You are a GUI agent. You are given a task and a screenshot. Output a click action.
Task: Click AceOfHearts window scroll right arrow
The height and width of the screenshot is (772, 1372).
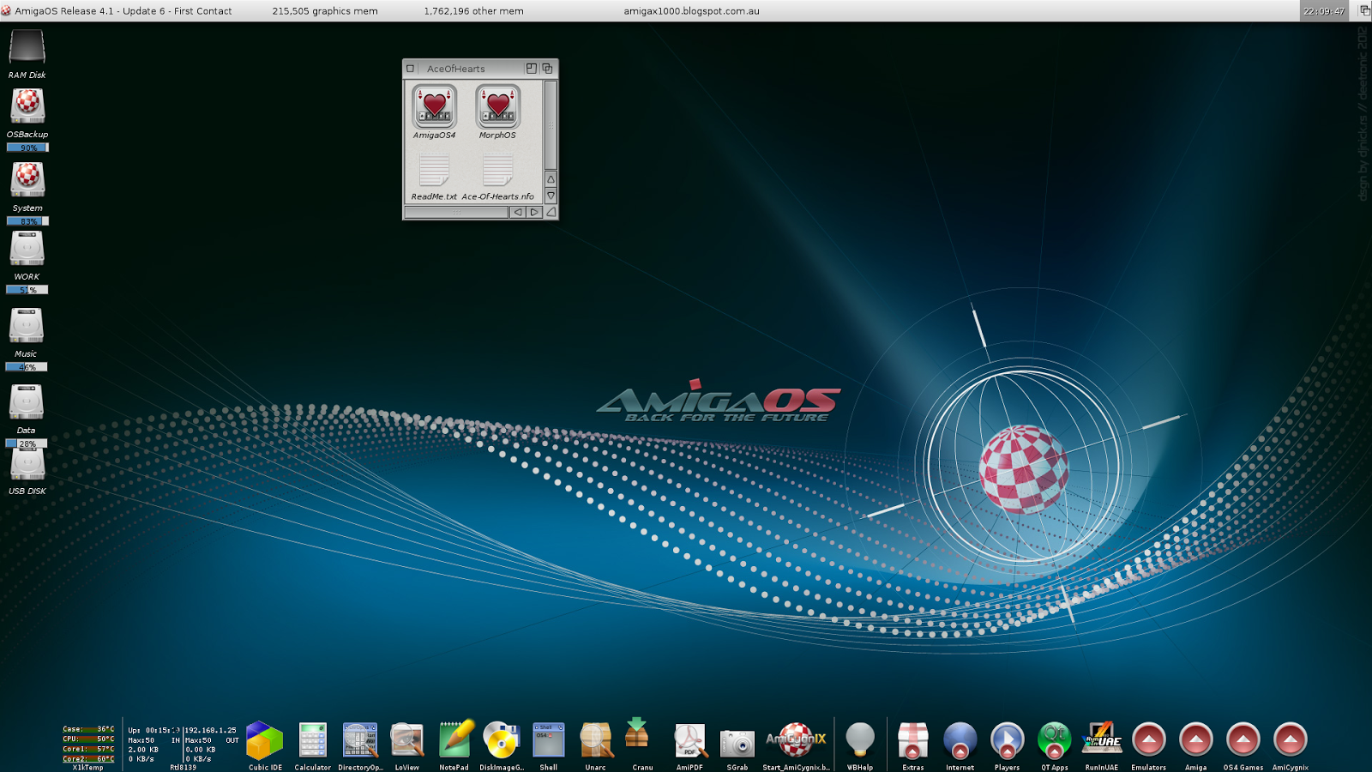(x=534, y=212)
